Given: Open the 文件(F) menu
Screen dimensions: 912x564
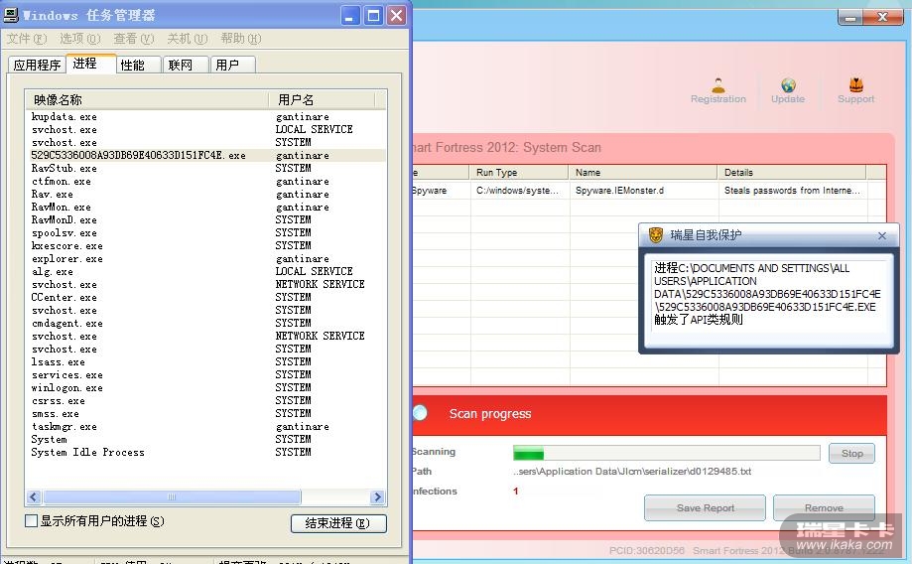Looking at the screenshot, I should click(27, 39).
